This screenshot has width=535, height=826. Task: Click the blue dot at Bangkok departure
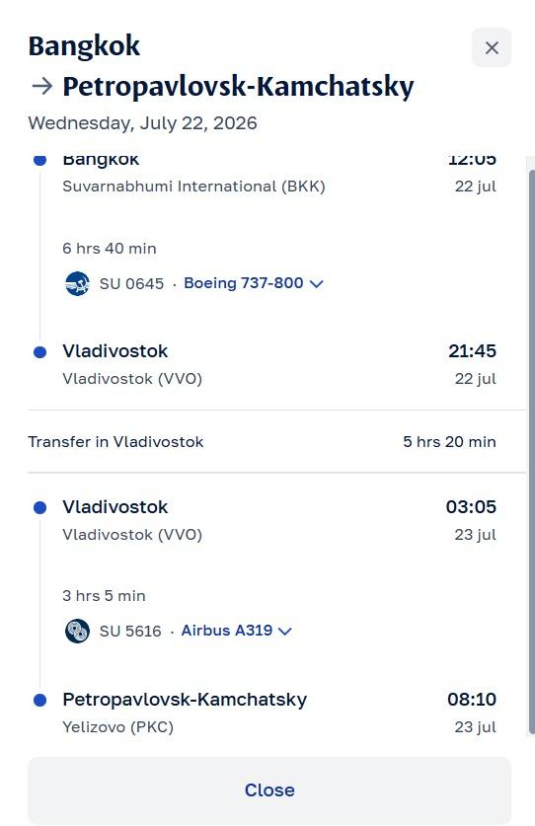point(40,160)
